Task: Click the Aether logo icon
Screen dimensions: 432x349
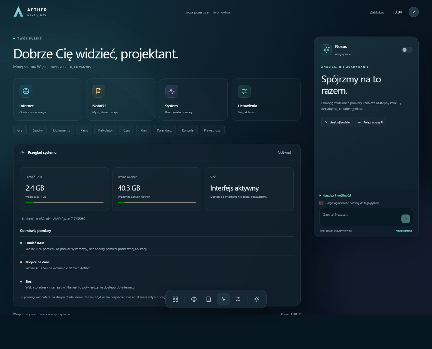Action: 18,12
